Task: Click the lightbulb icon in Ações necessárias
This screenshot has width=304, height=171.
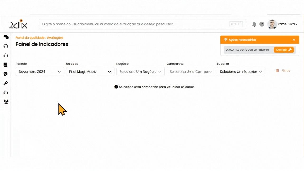Action: click(225, 40)
